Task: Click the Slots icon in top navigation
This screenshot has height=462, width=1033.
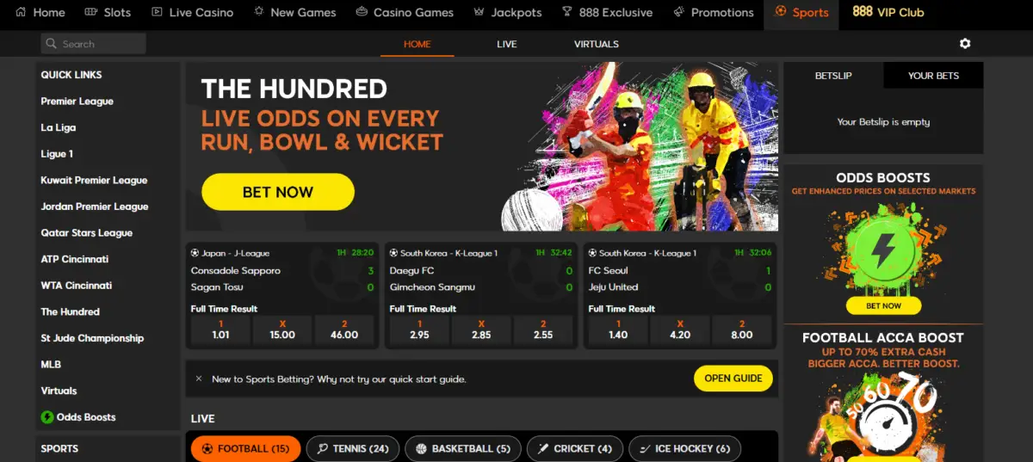Action: click(91, 12)
